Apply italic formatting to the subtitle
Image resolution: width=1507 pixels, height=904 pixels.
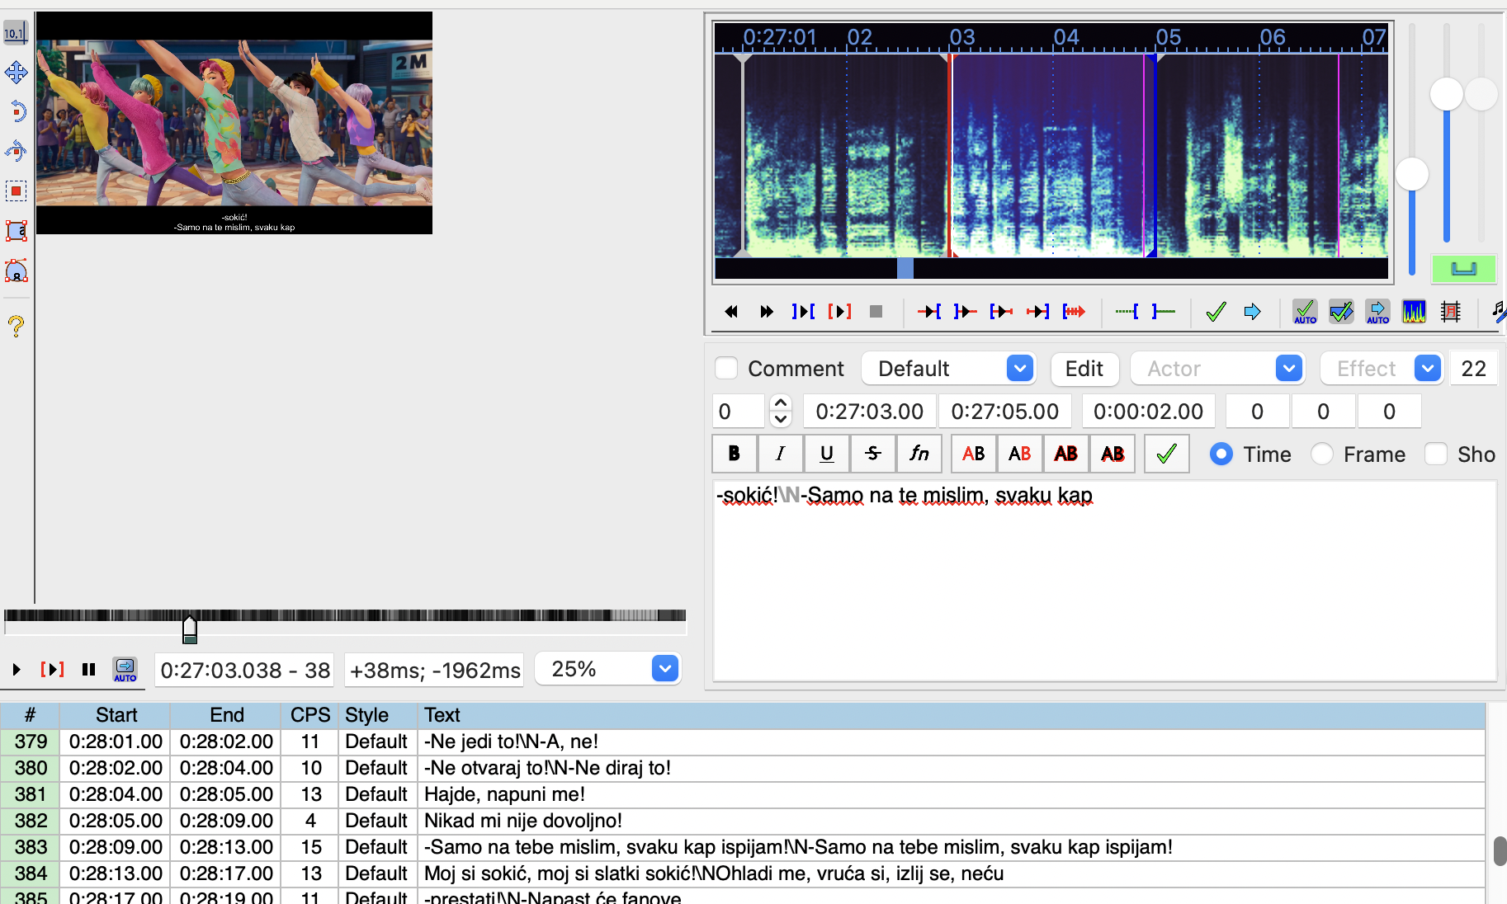[x=781, y=454]
